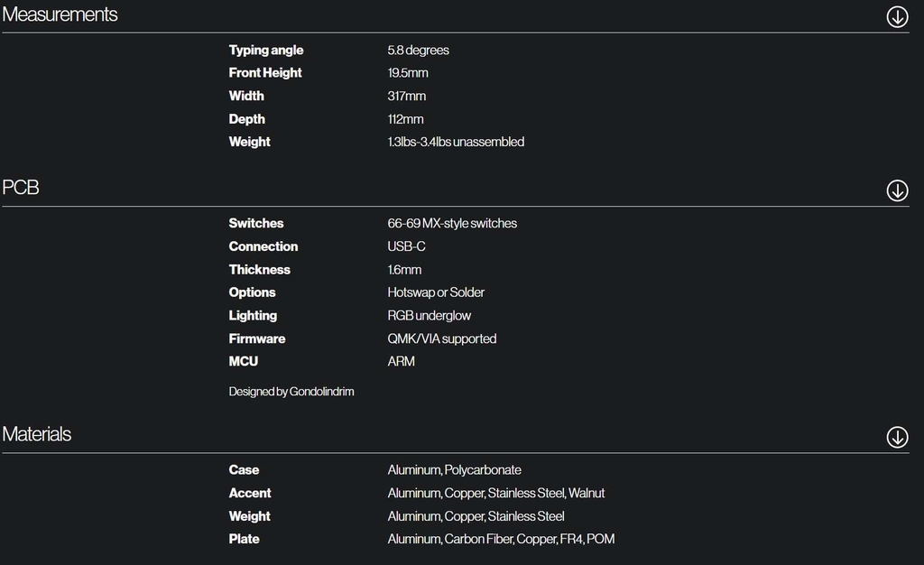924x565 pixels.
Task: Click the "Designed by Gondolindrim" credit
Action: click(x=291, y=392)
